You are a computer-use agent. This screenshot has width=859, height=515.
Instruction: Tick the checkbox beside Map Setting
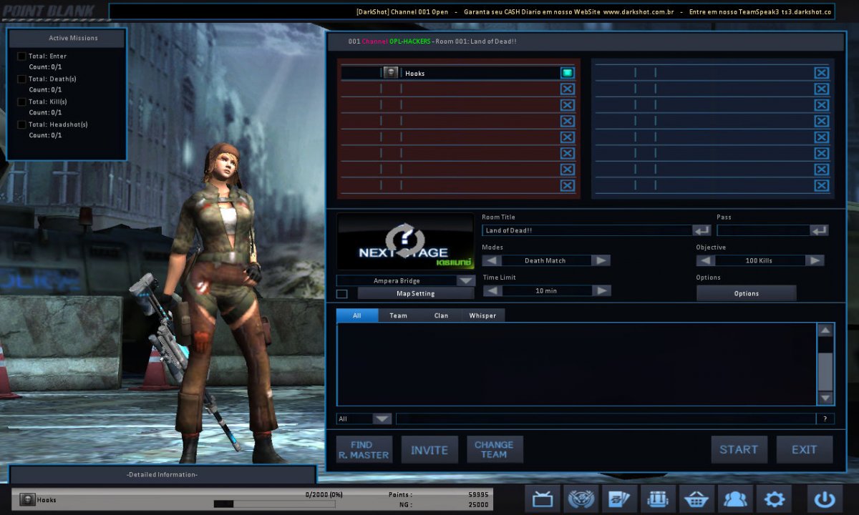click(342, 294)
